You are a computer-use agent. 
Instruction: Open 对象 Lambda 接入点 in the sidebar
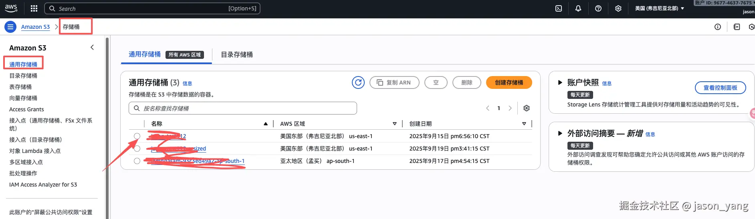coord(35,151)
